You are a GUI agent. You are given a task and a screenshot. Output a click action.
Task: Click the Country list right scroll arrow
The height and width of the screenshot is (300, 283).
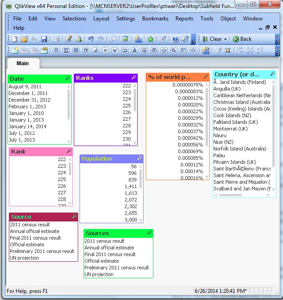click(x=268, y=195)
